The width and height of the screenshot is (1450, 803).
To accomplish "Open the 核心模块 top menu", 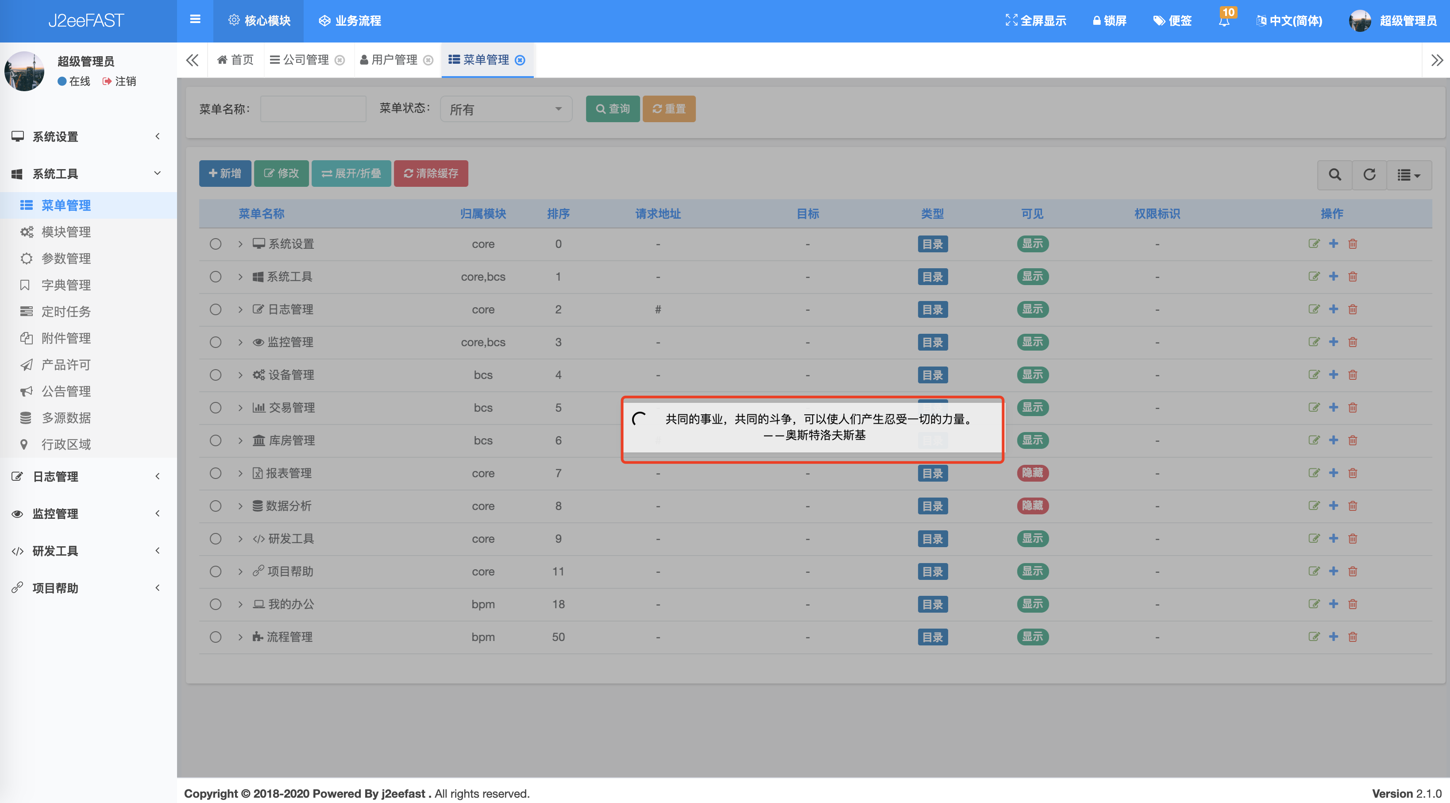I will (x=259, y=21).
